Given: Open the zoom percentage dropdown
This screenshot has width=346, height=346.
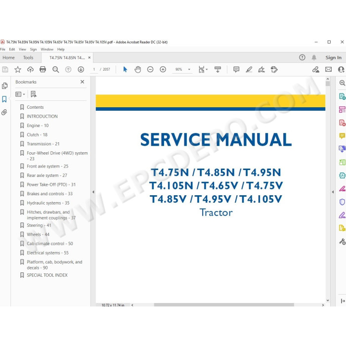Looking at the screenshot, I should (189, 70).
